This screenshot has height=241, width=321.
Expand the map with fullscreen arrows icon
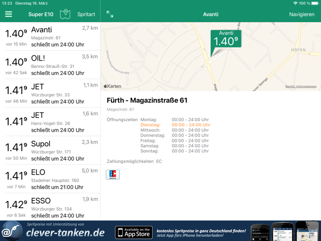110,14
